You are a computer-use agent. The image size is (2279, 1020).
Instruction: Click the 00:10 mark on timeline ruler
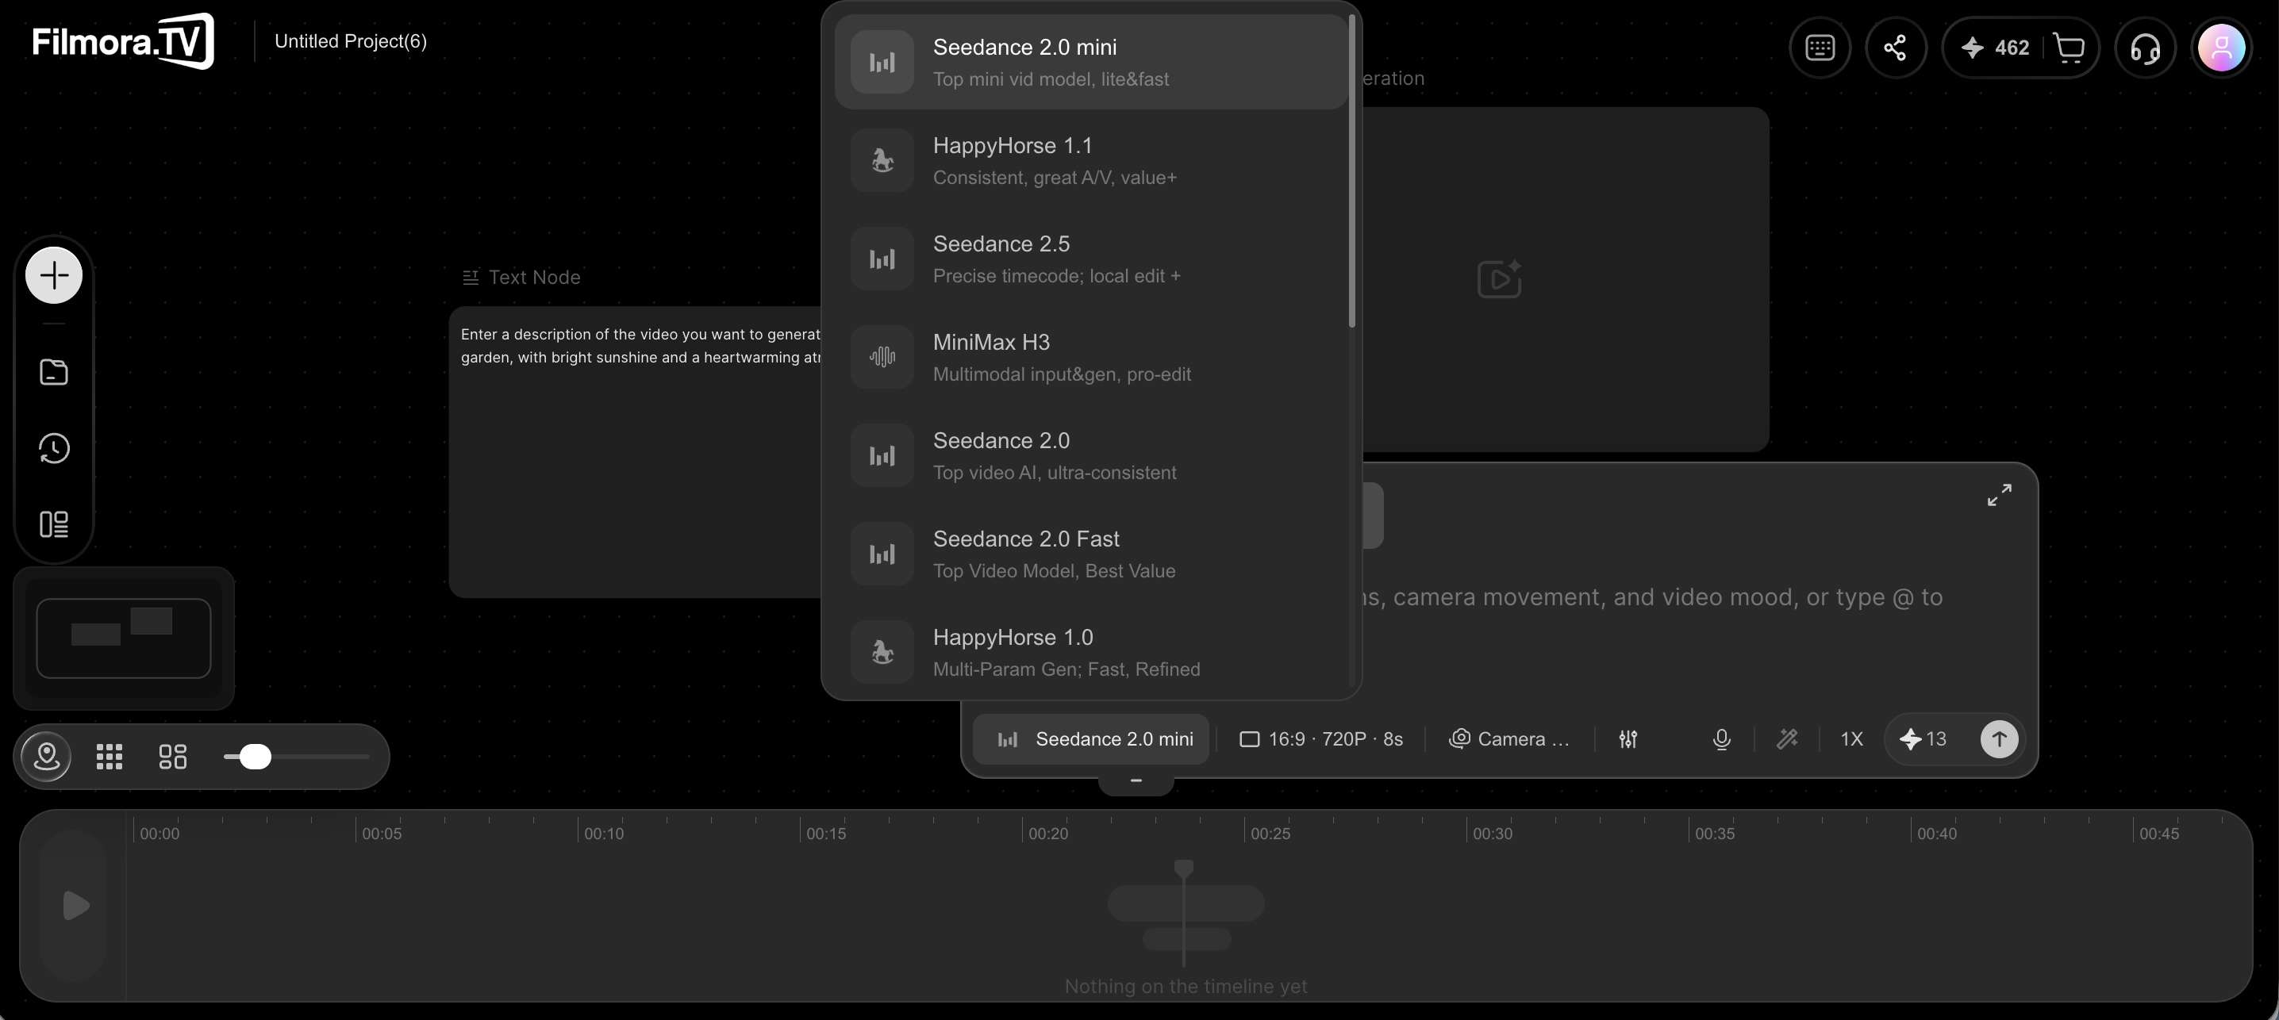[x=603, y=834]
